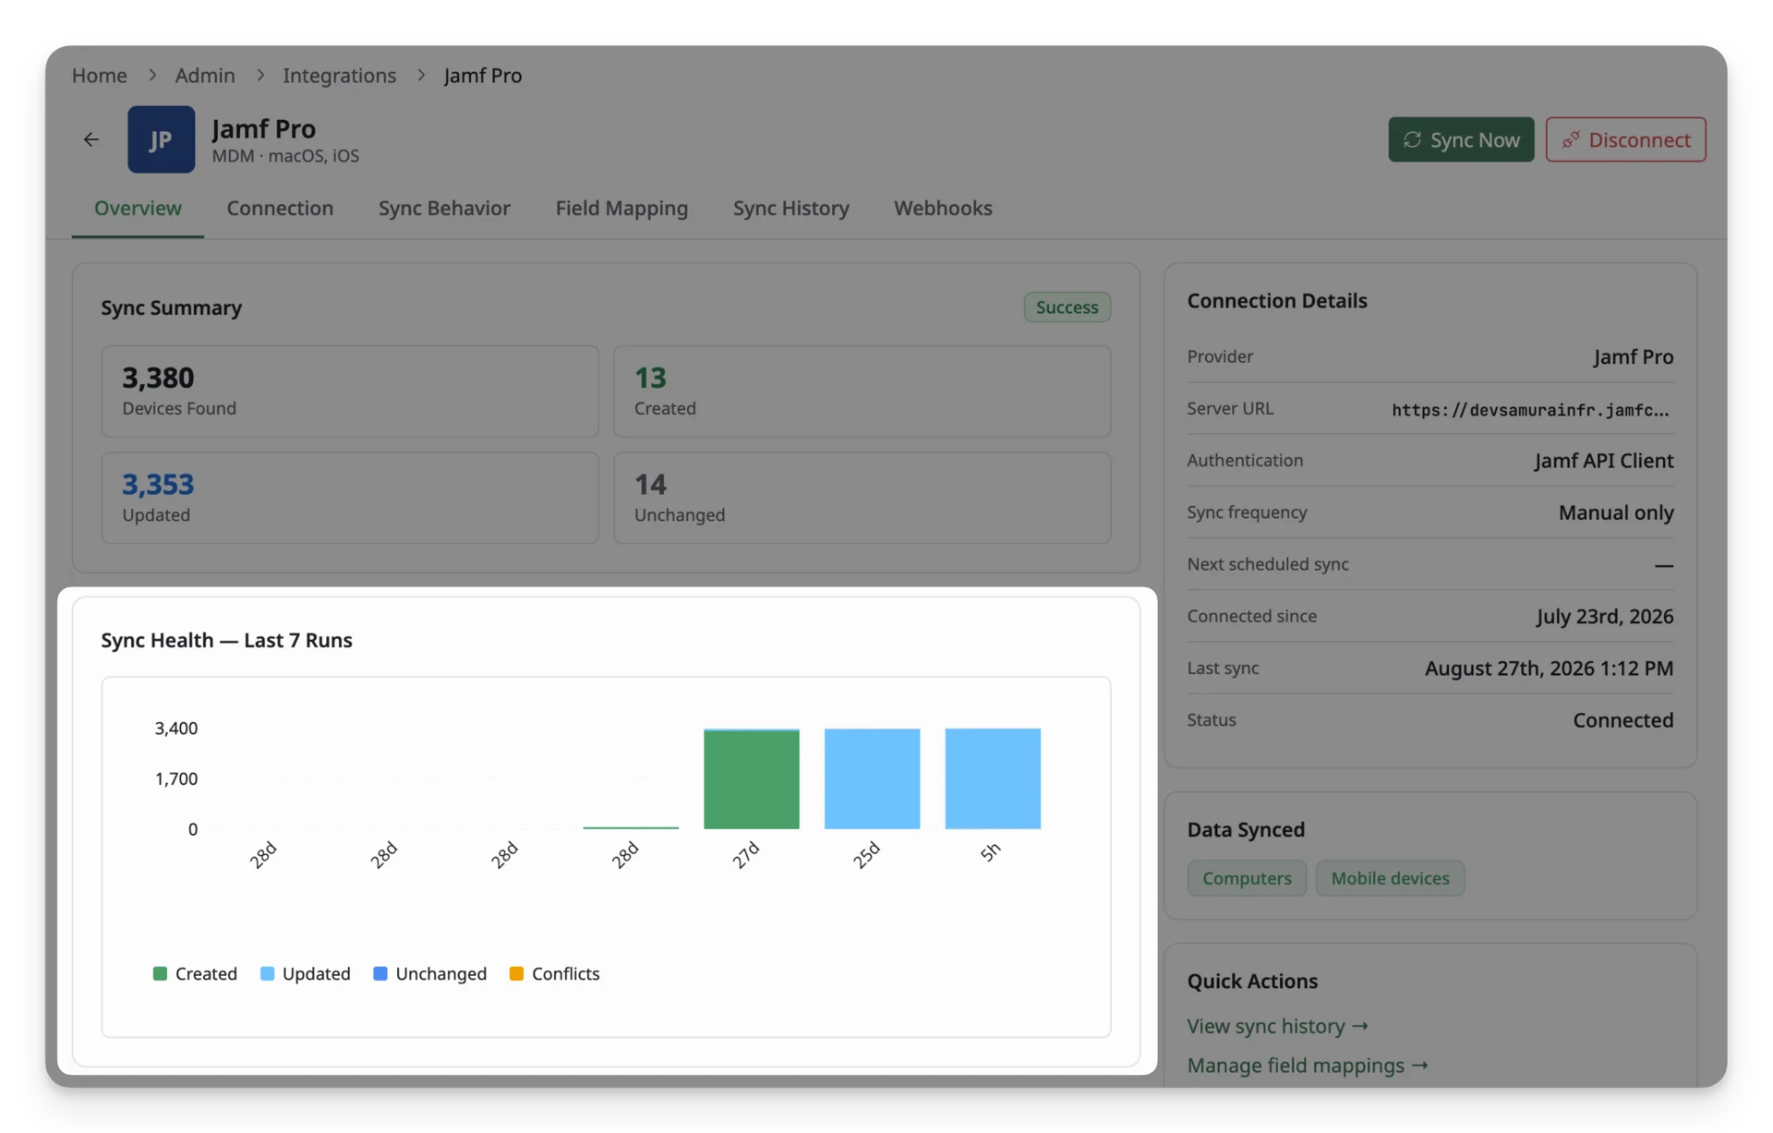Click the 'August 27th, 2026 1:12 PM' value

(x=1549, y=669)
